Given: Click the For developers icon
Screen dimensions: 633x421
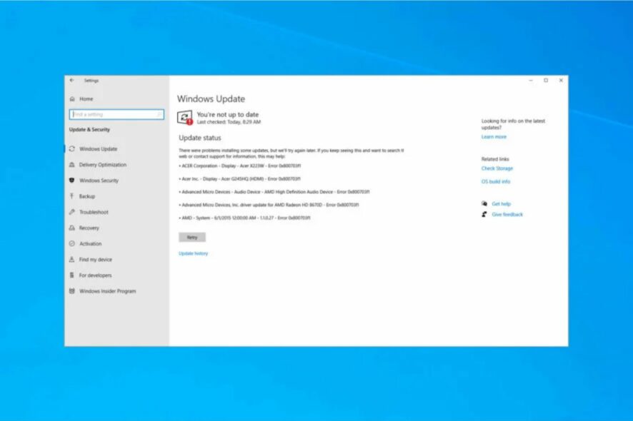Looking at the screenshot, I should pyautogui.click(x=72, y=275).
